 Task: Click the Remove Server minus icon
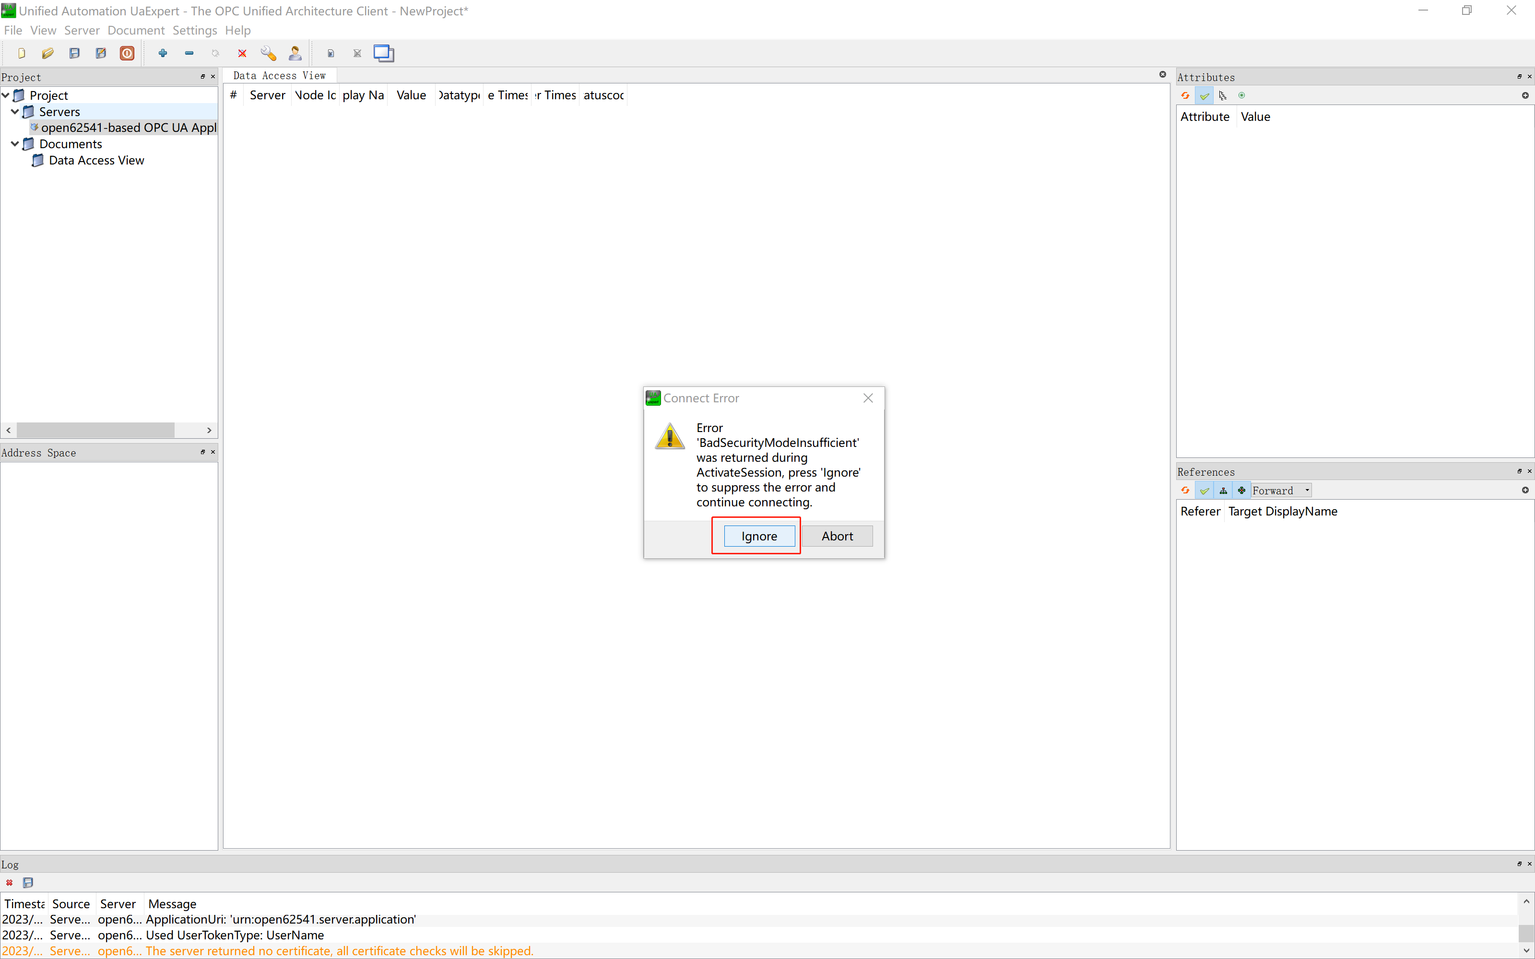click(x=189, y=53)
